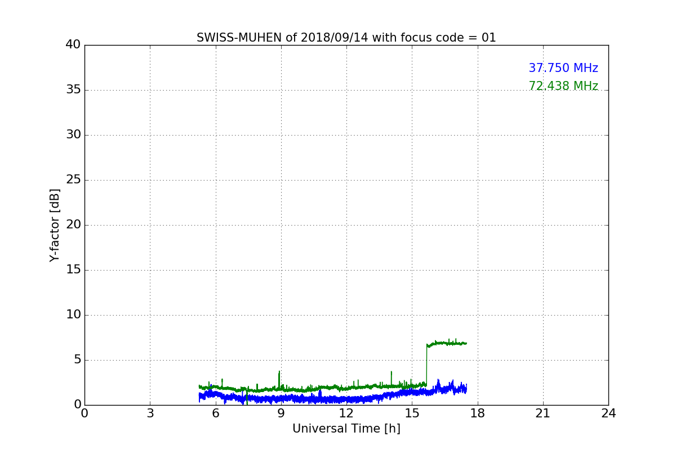The height and width of the screenshot is (450, 676).
Task: Click the x-axis tick value '9'
Action: 281,413
